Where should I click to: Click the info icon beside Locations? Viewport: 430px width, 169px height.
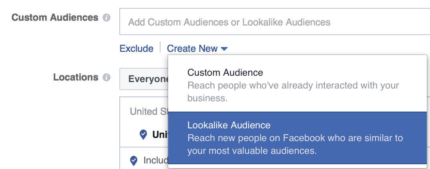[106, 78]
